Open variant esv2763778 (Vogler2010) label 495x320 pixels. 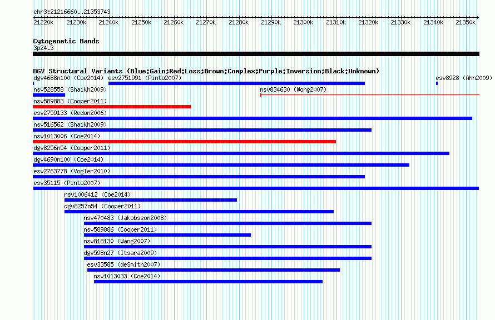(x=72, y=171)
